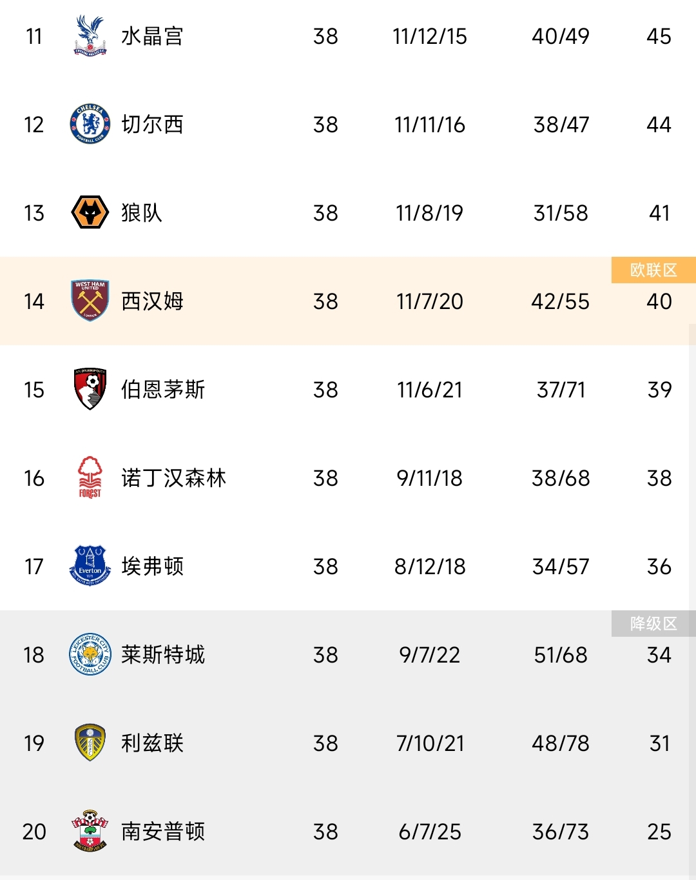Tap the Chelsea club badge

[90, 124]
